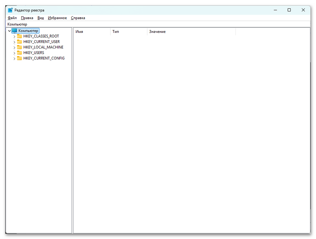Select the HKEY_USERS key label
Image resolution: width=316 pixels, height=239 pixels.
[x=34, y=53]
